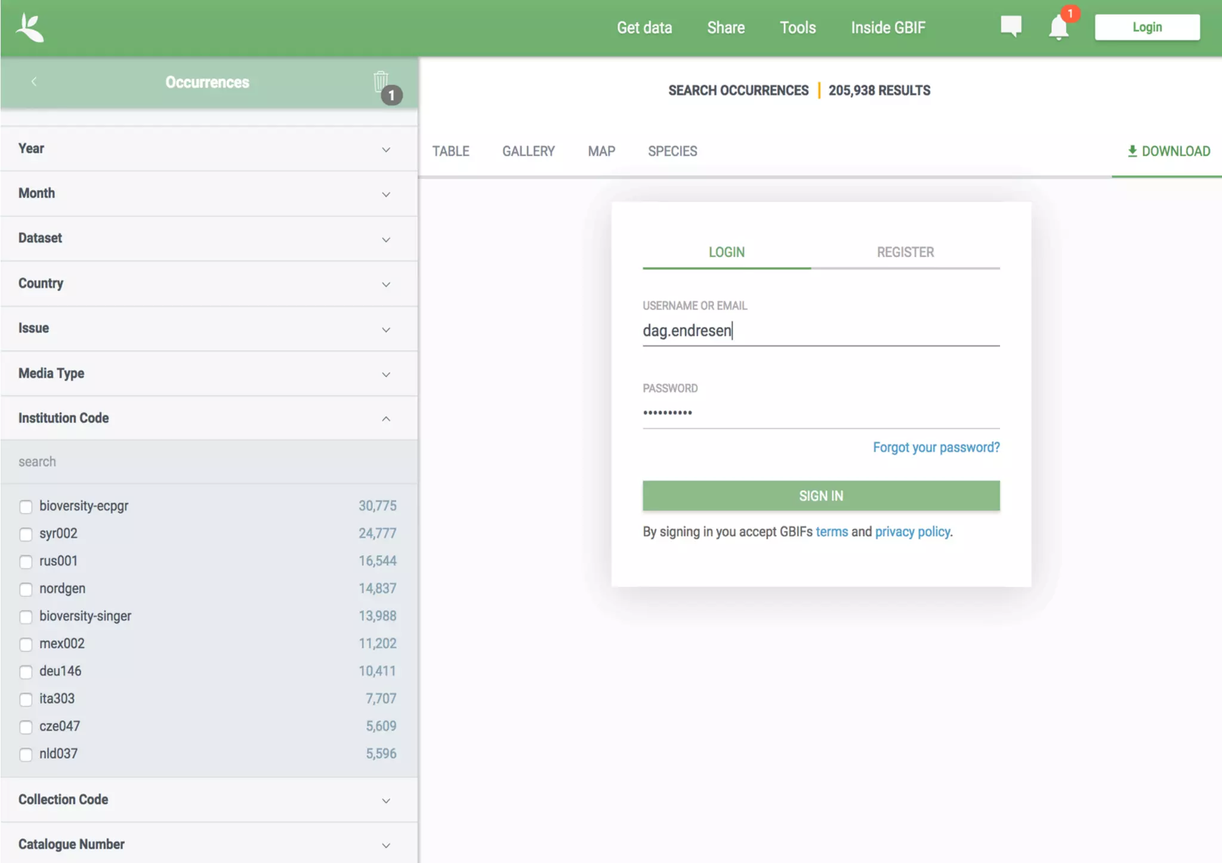Tick the nordgen checkbox
1222x863 pixels.
point(26,589)
